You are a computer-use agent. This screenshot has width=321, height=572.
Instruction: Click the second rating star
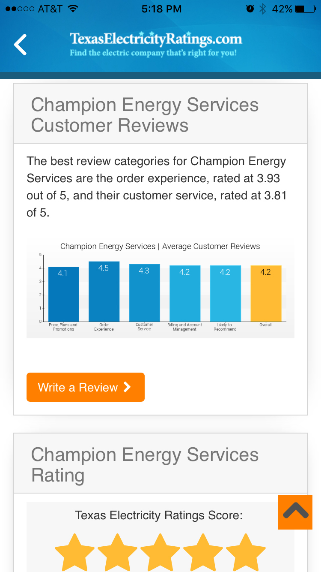(x=117, y=553)
